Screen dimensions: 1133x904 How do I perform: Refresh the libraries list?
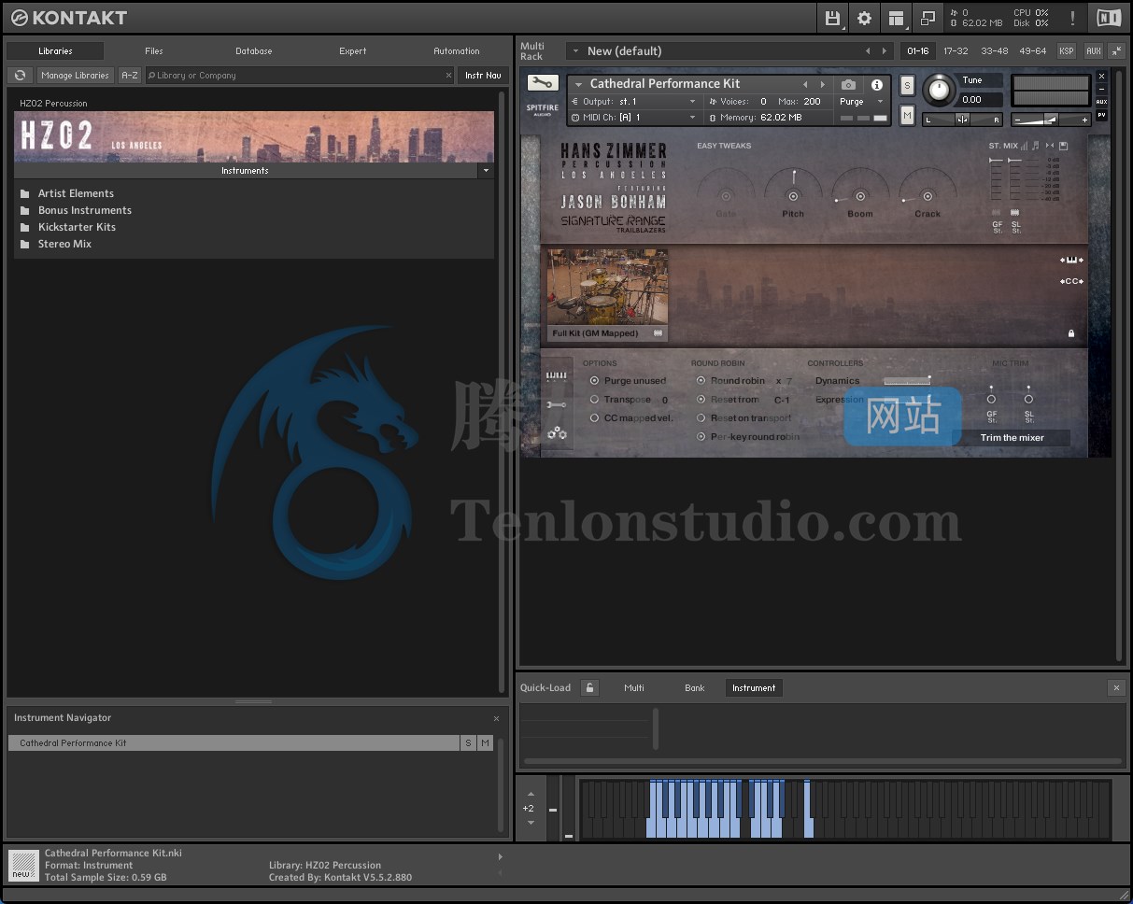pyautogui.click(x=20, y=76)
